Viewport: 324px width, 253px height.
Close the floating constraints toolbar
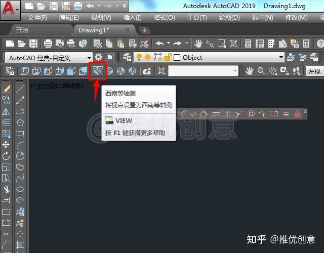coord(305,111)
